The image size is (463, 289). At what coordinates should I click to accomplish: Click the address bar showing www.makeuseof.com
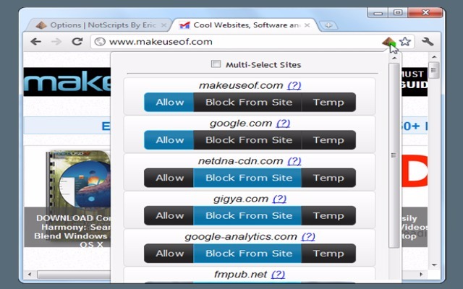click(239, 41)
